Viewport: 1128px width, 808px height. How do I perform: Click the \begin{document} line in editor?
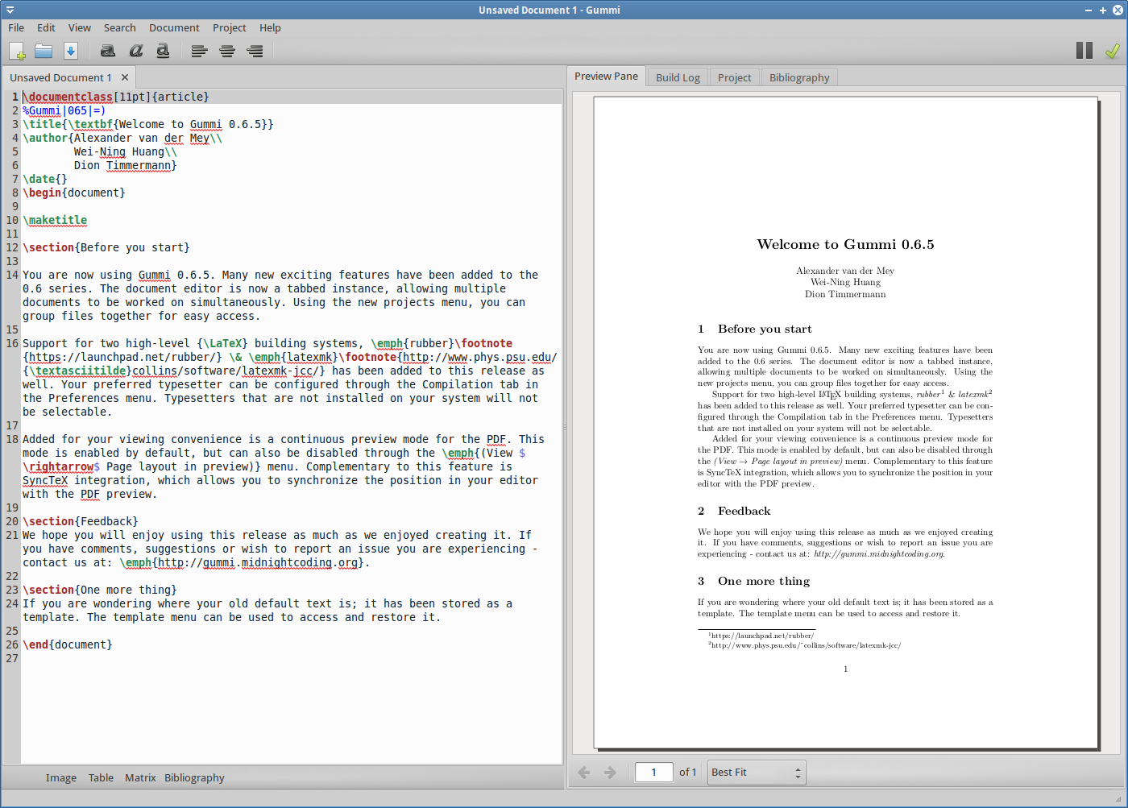point(74,193)
